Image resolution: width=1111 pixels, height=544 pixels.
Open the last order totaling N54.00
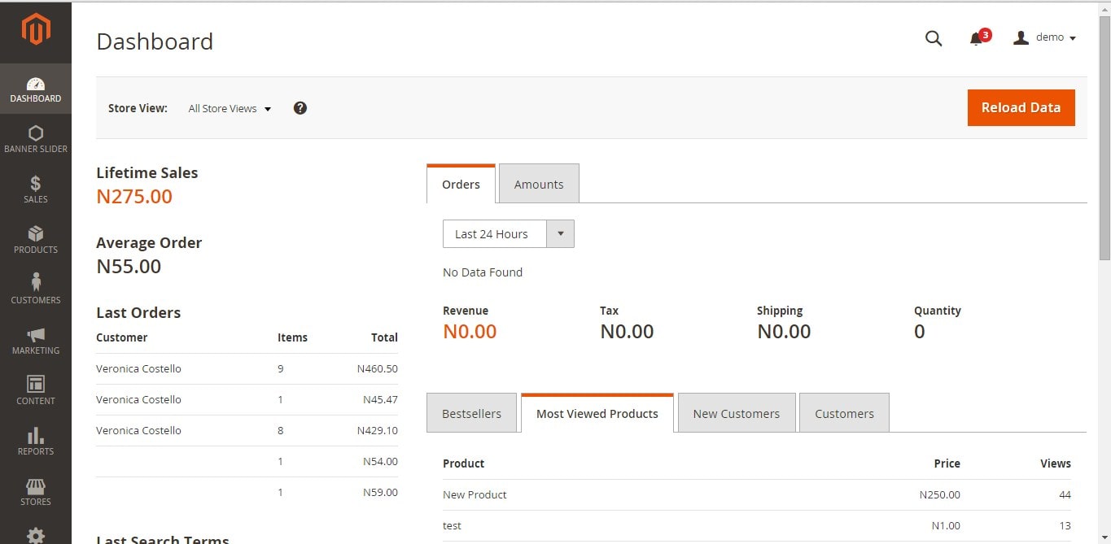[247, 461]
